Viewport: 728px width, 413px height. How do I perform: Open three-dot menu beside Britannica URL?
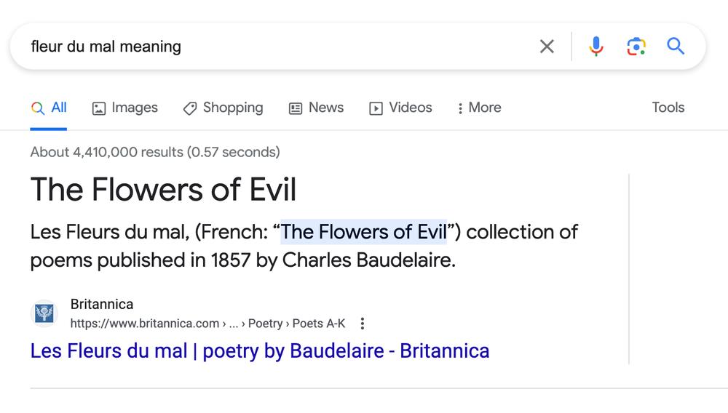363,324
